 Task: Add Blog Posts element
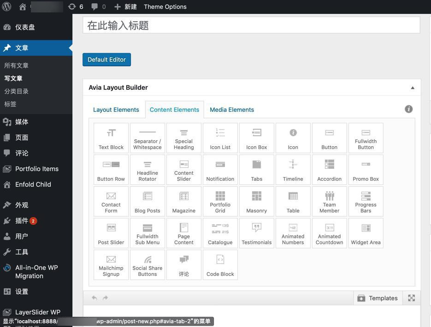(148, 201)
